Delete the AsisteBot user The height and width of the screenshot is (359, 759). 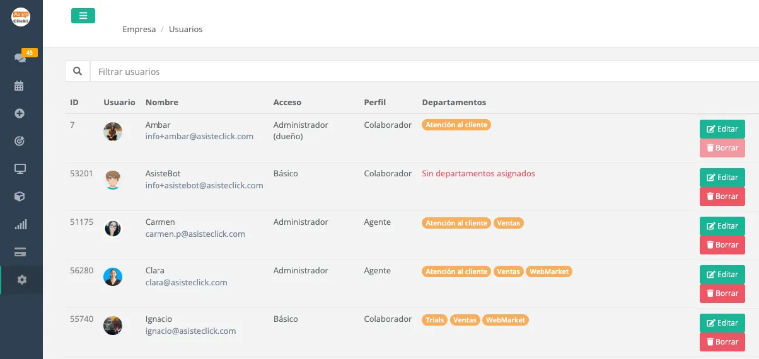click(x=722, y=197)
